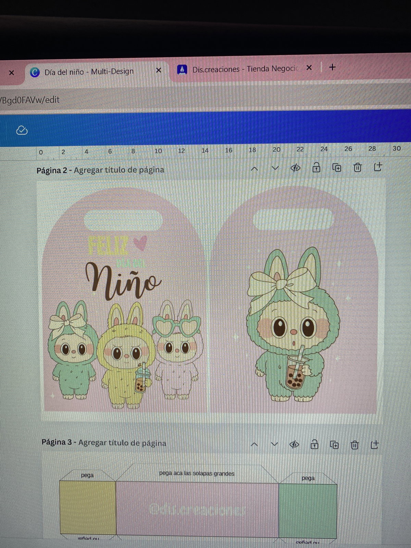Move Página 3 up with the chevron
This screenshot has width=411, height=548.
254,445
